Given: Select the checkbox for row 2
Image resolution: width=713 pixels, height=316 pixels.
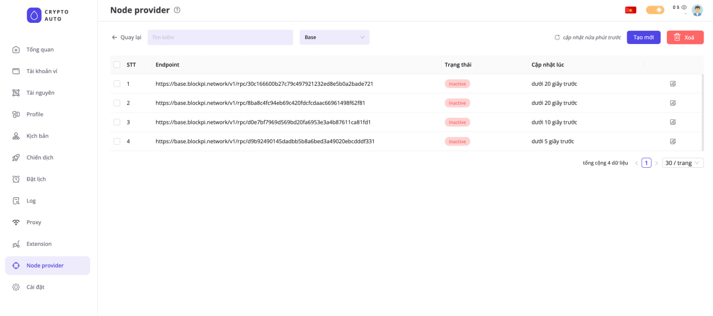Looking at the screenshot, I should pyautogui.click(x=117, y=103).
